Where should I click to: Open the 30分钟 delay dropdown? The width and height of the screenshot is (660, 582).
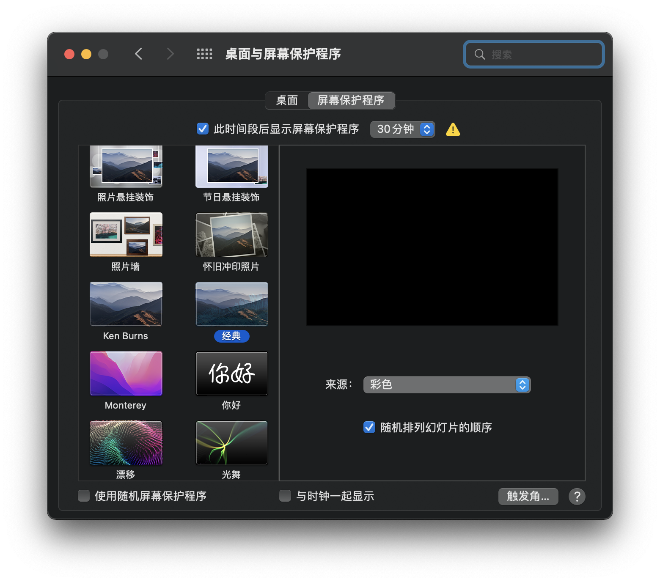402,129
